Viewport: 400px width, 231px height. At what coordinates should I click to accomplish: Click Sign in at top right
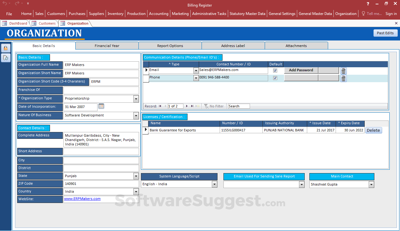pyautogui.click(x=391, y=14)
